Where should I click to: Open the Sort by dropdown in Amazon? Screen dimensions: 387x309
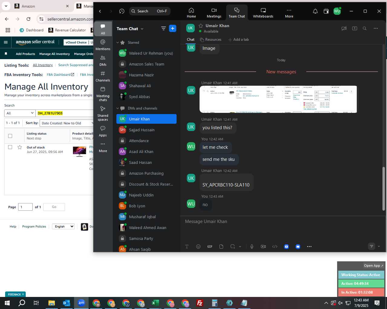pyautogui.click(x=67, y=123)
